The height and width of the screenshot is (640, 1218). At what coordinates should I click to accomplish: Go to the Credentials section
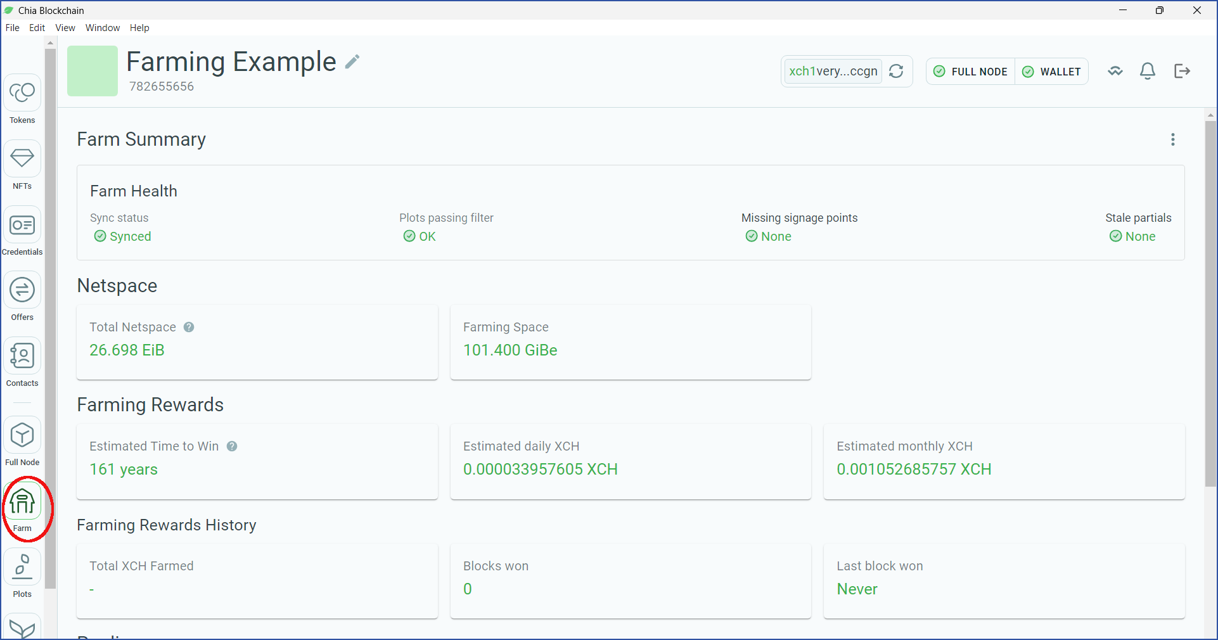22,231
